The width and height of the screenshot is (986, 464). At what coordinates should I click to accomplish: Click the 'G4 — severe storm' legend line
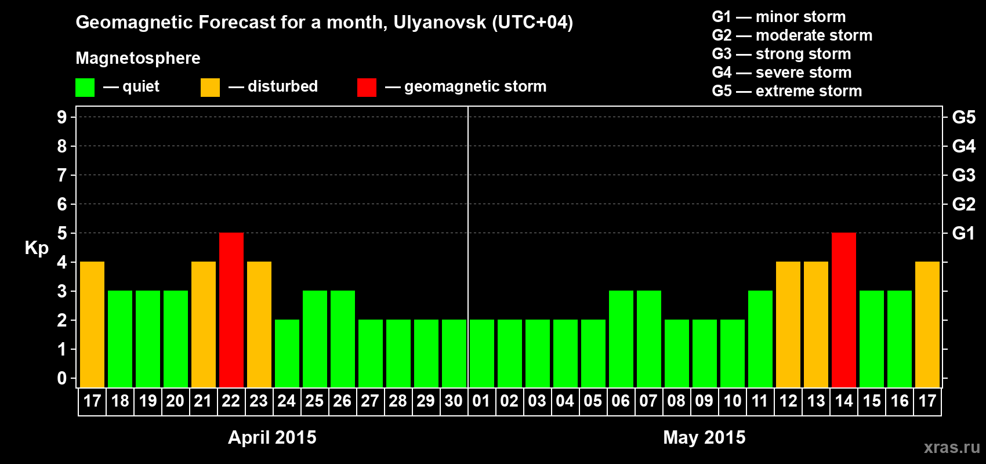click(781, 72)
